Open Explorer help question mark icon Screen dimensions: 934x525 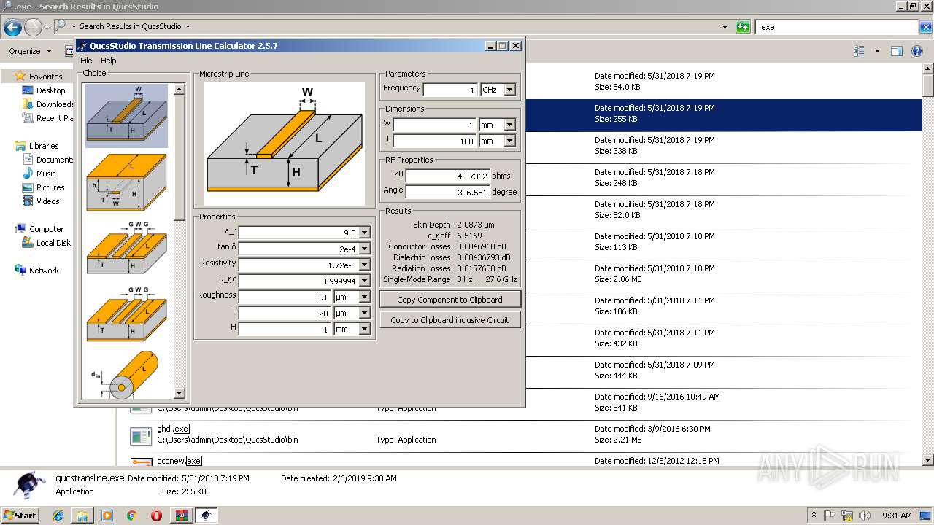(x=917, y=51)
